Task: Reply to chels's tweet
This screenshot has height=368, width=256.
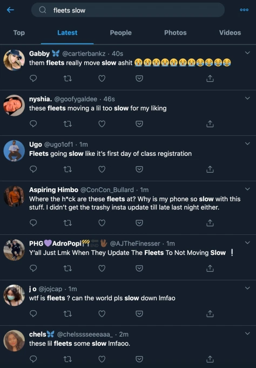Action: (33, 359)
